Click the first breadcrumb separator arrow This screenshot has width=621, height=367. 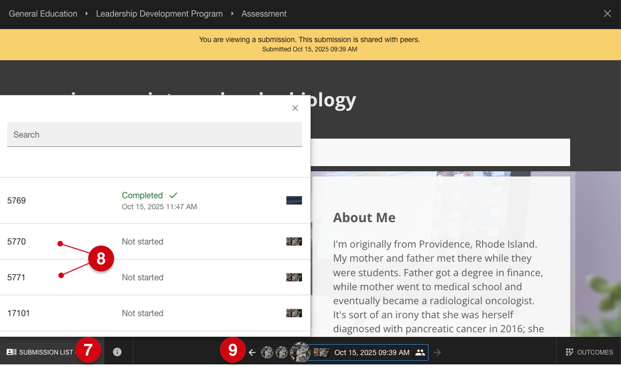point(86,14)
